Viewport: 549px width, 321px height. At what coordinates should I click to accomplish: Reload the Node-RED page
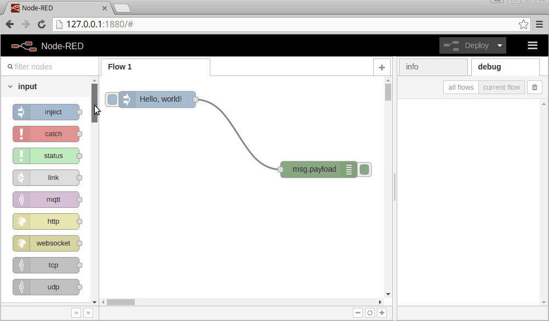[x=41, y=24]
